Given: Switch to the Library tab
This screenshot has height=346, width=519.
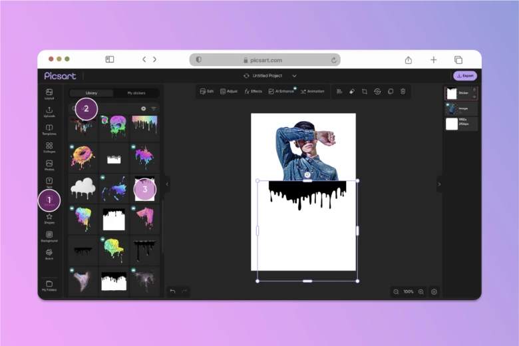Looking at the screenshot, I should click(92, 93).
